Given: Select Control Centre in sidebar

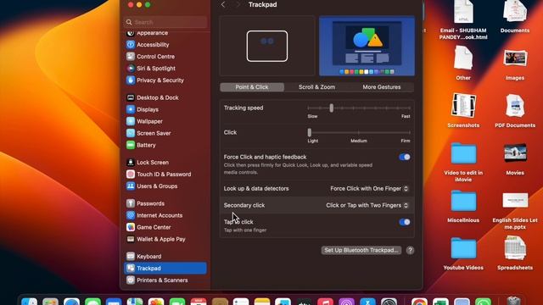Looking at the screenshot, I should (x=151, y=57).
